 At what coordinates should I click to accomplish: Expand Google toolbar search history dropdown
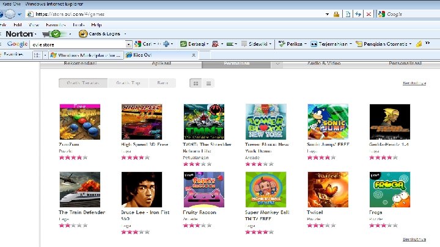pyautogui.click(x=128, y=45)
